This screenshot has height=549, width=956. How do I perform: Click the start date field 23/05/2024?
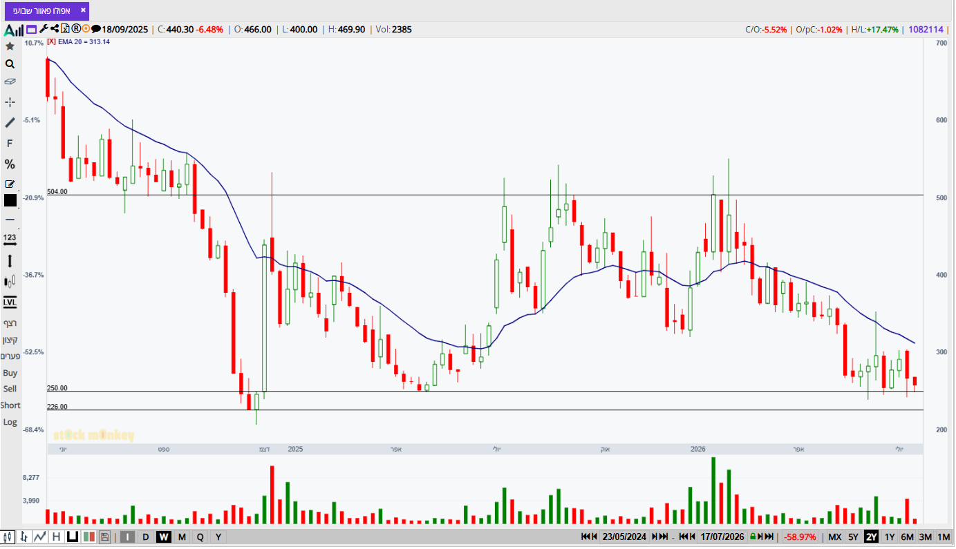(624, 537)
